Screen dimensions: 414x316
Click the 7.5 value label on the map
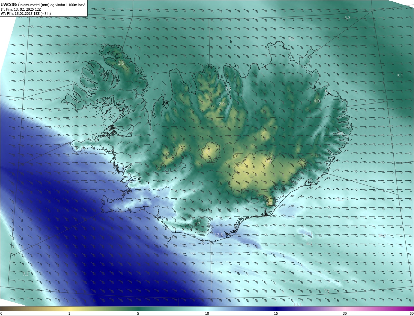click(228, 89)
